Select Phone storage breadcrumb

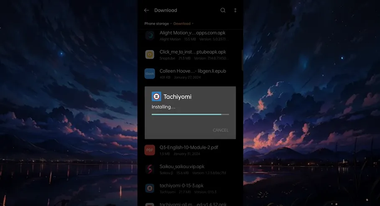tap(156, 23)
